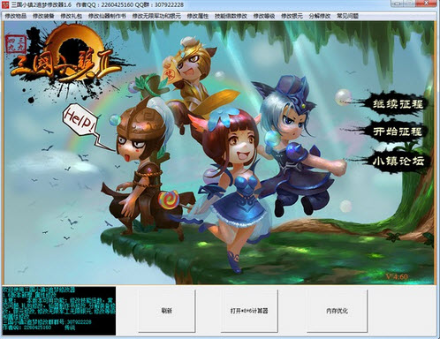
Task: Open the 修改物品 menu
Action: (16, 16)
